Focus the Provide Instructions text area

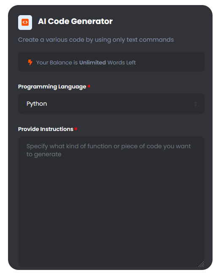click(111, 202)
